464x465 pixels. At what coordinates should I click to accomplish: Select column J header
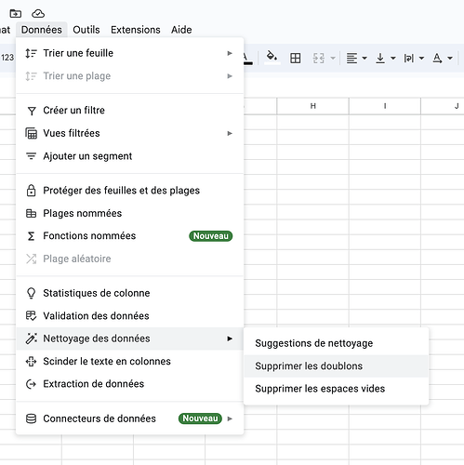tap(443, 106)
